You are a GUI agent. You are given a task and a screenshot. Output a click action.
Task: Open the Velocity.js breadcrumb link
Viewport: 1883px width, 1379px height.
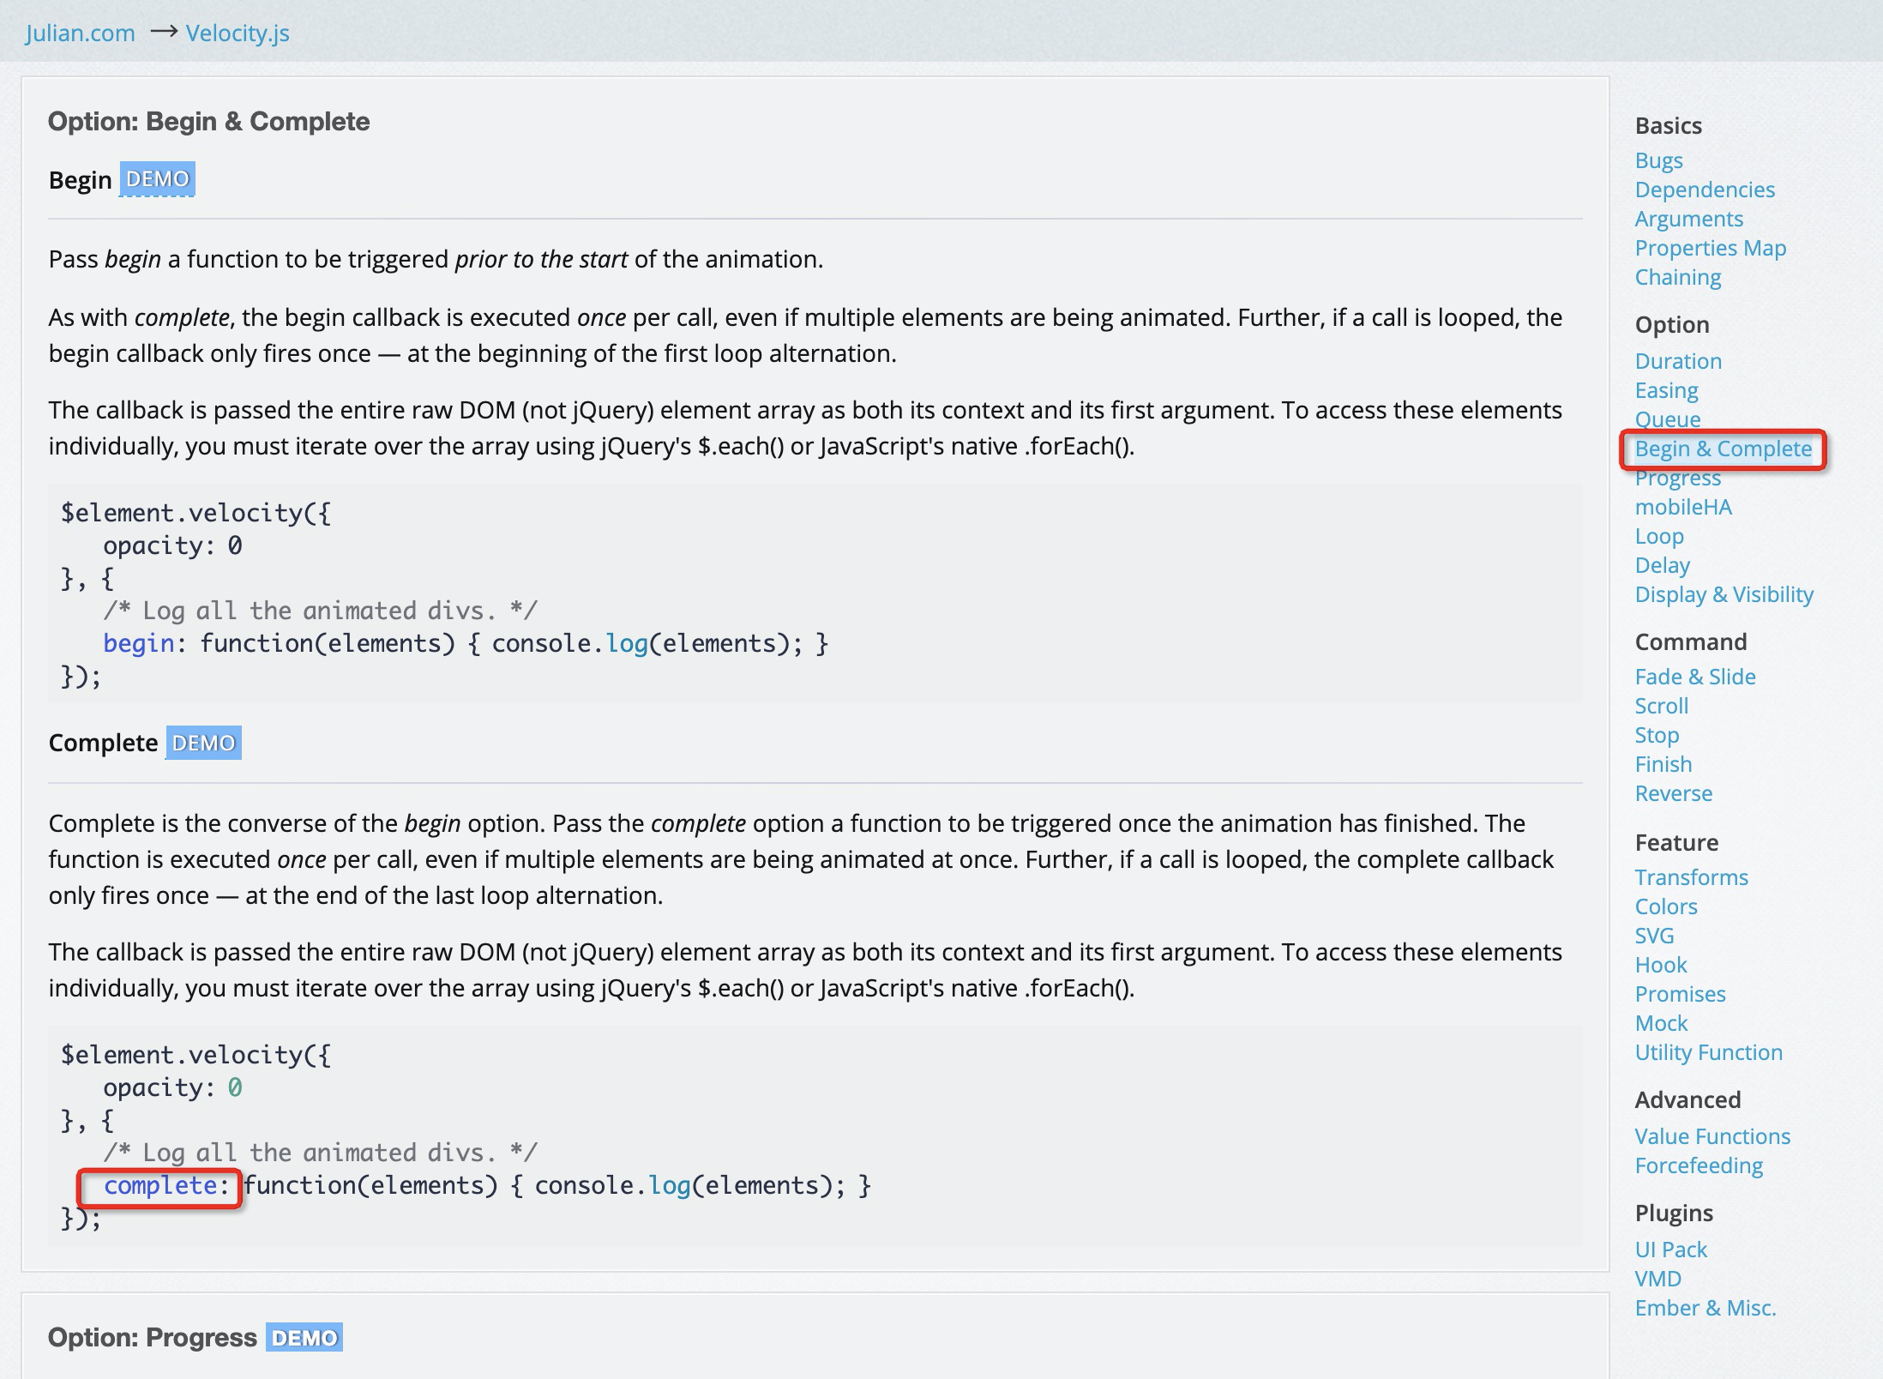pos(238,33)
